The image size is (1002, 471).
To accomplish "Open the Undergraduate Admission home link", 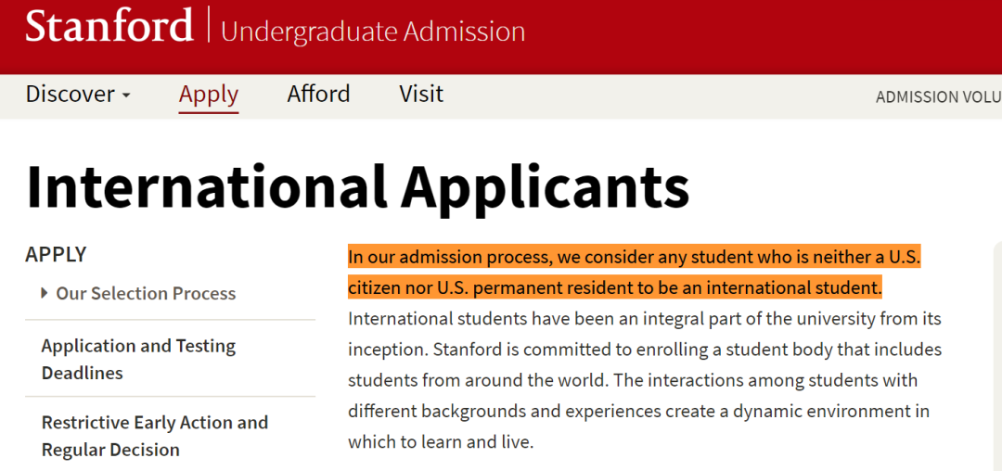I will (x=373, y=32).
